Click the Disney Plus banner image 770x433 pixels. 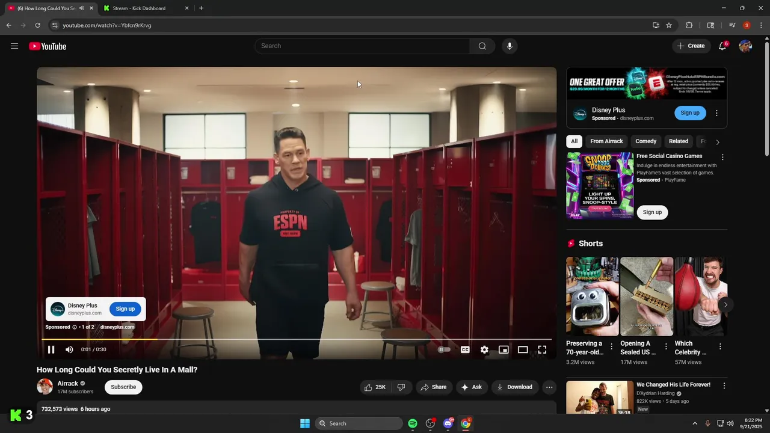coord(647,84)
